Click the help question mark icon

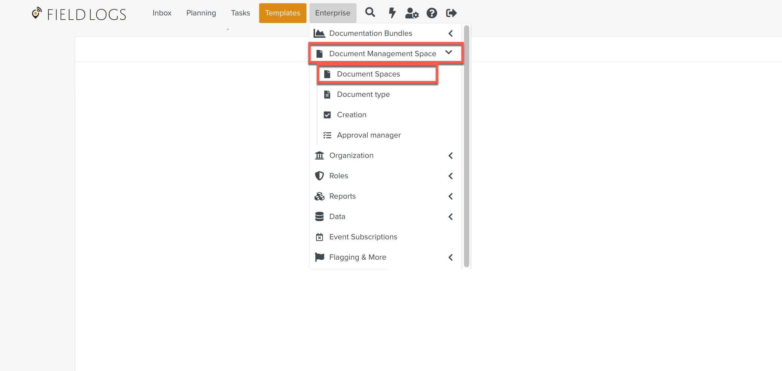(432, 12)
